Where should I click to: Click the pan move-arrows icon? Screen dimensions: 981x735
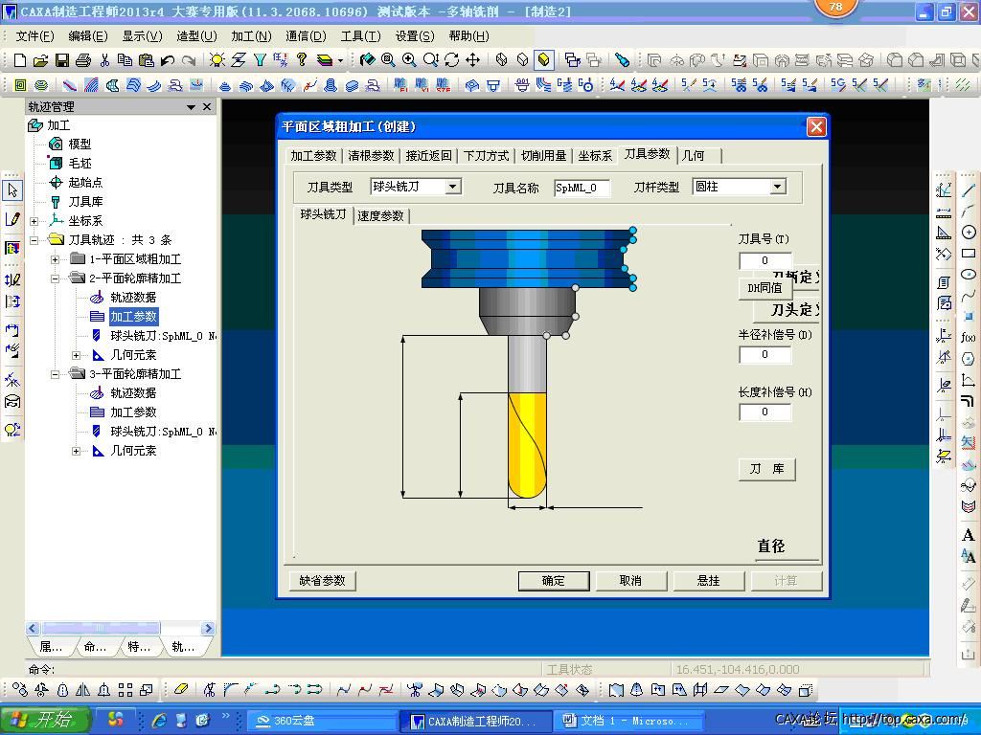[x=473, y=60]
